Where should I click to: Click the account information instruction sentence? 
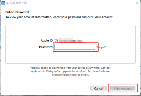click(59, 17)
